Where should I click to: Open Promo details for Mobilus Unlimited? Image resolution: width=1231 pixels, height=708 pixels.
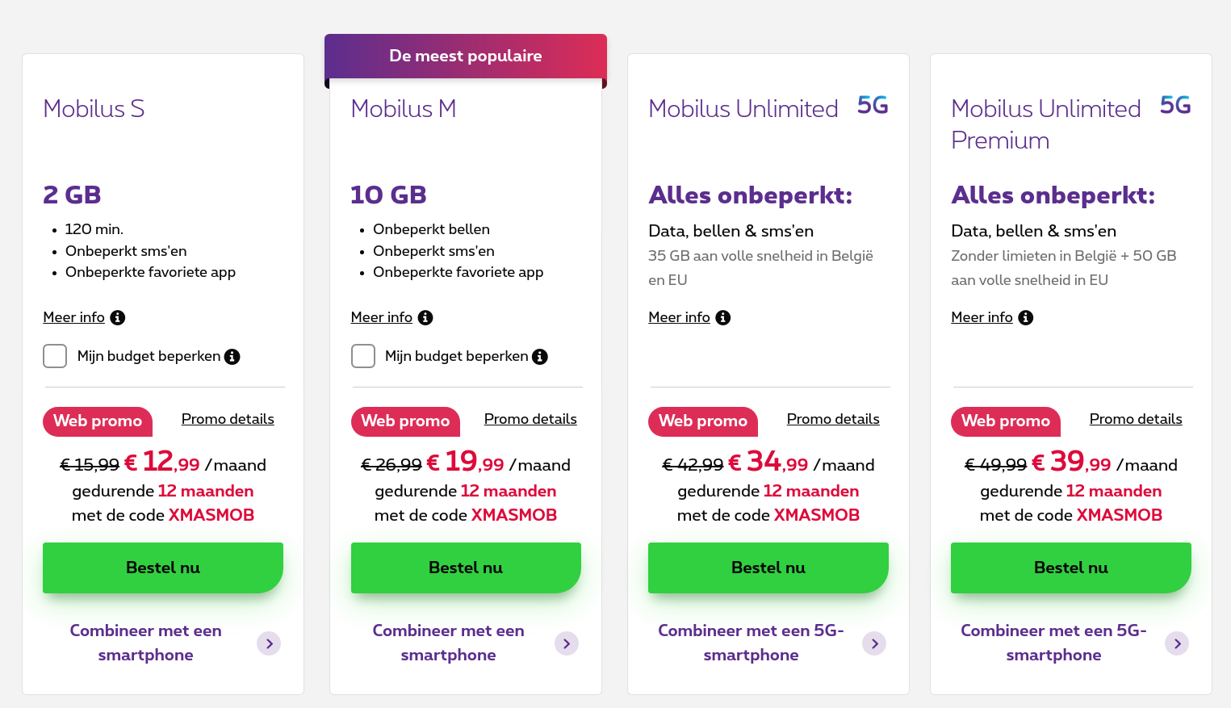coord(833,419)
